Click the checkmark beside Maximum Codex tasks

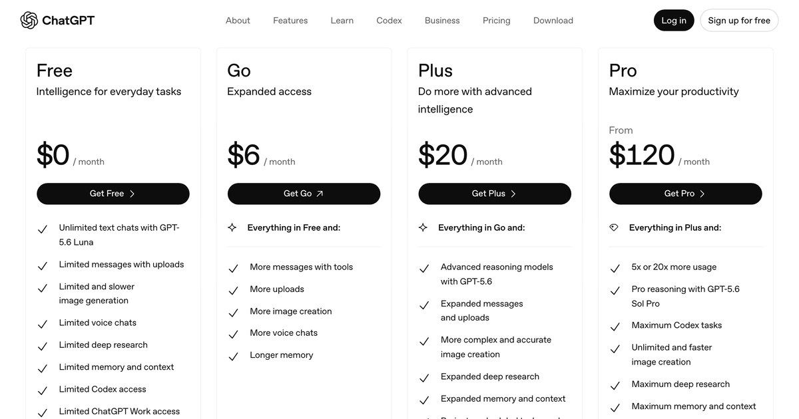(615, 327)
